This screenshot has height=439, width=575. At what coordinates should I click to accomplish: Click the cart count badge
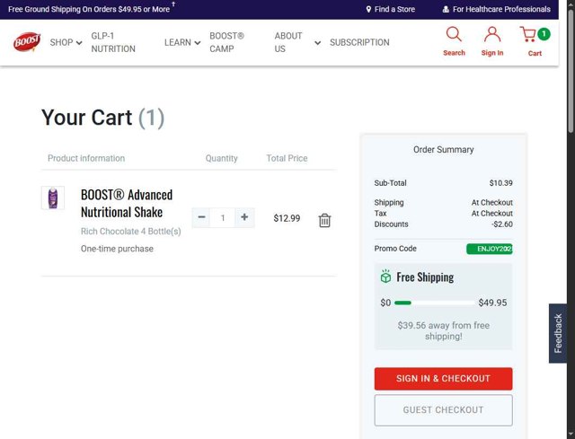coord(544,34)
